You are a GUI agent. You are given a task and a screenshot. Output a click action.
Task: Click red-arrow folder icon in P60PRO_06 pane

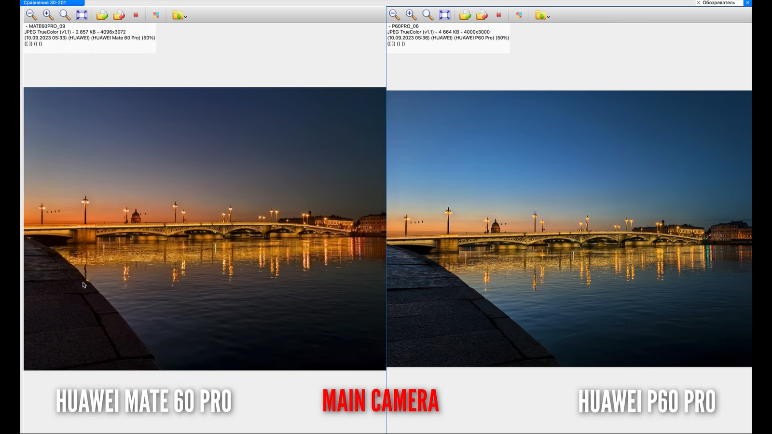[x=482, y=15]
